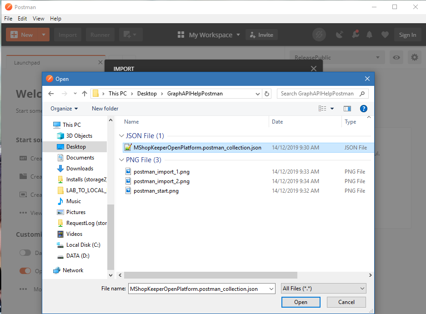
Task: Sort files by Type column header
Action: coord(350,122)
